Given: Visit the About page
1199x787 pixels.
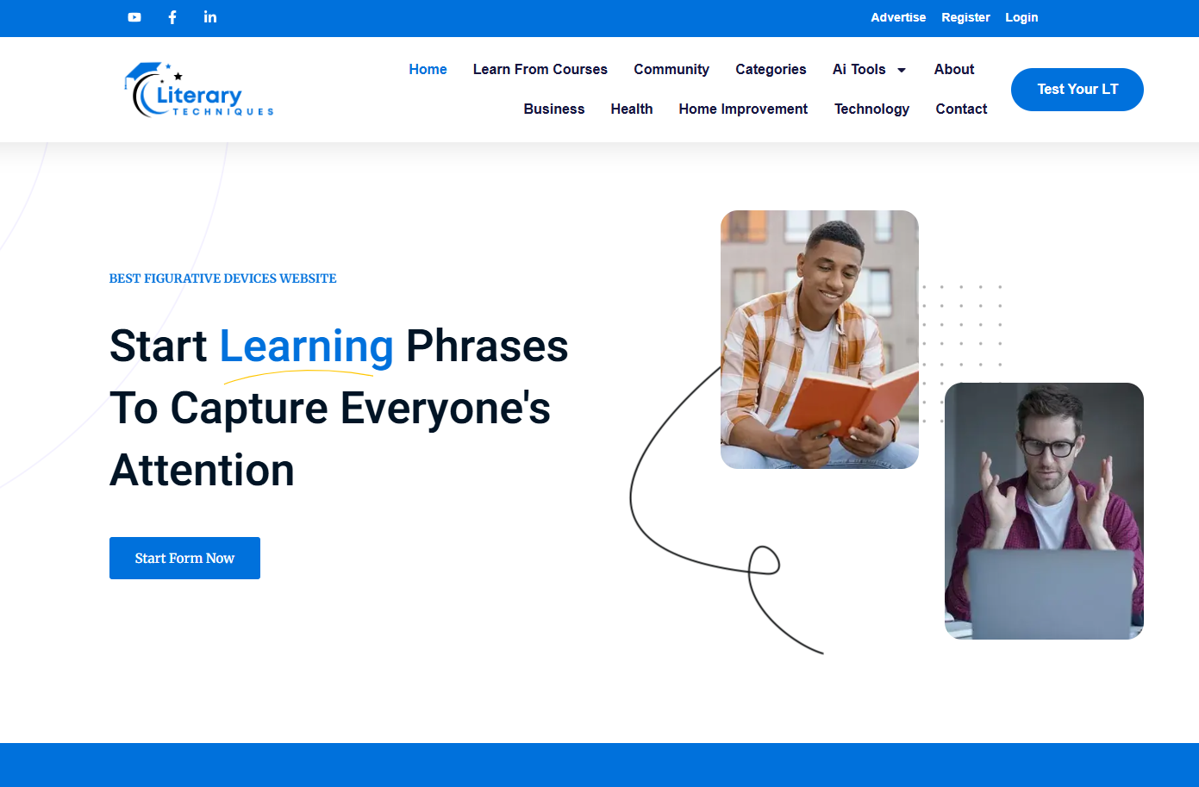Looking at the screenshot, I should coord(954,70).
